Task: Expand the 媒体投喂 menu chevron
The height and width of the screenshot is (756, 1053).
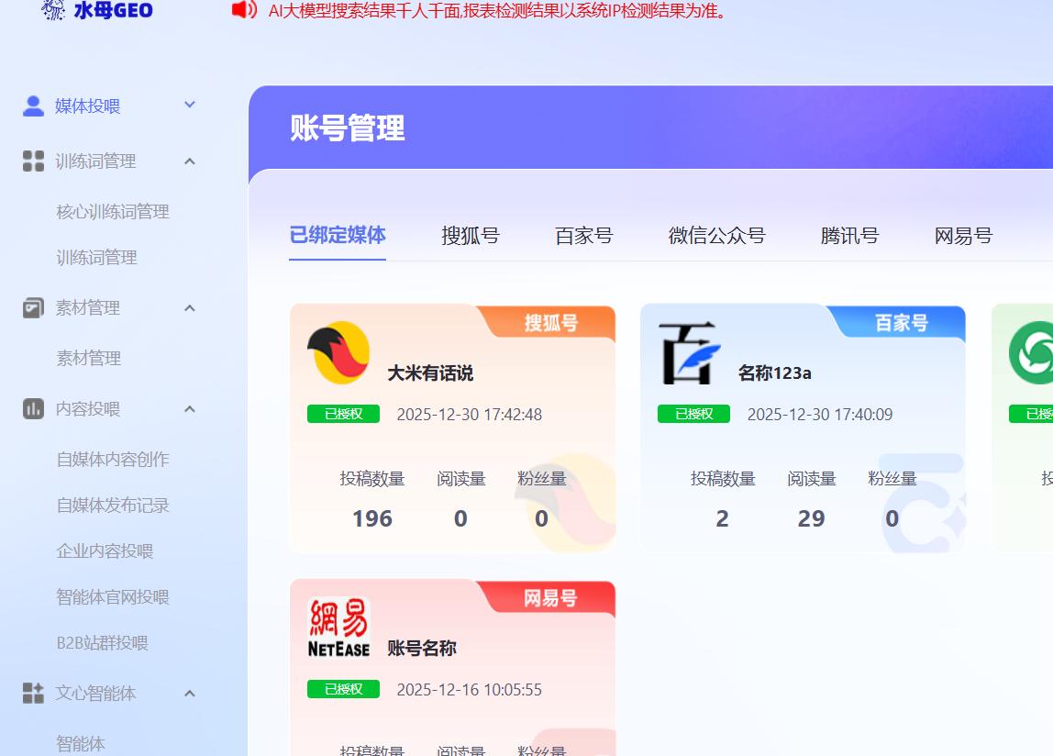Action: tap(190, 106)
